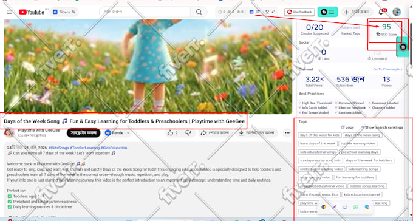Click the video player thumbnail

[x=148, y=66]
